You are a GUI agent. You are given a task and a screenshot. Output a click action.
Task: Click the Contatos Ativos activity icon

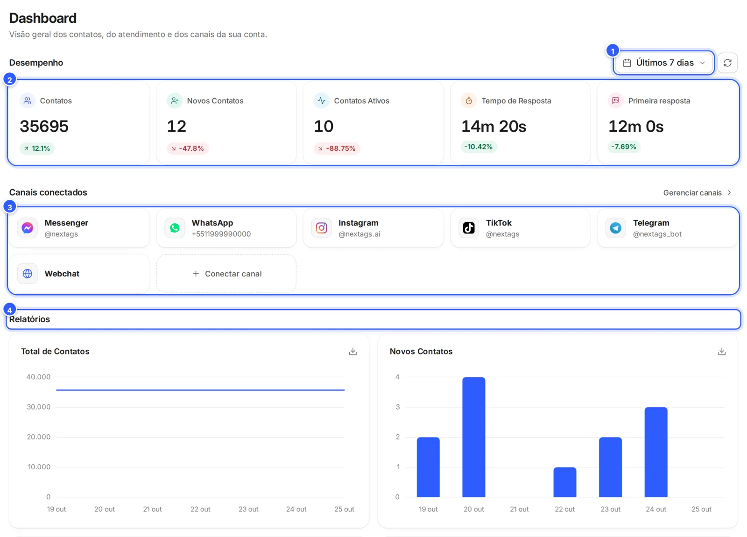pyautogui.click(x=322, y=100)
